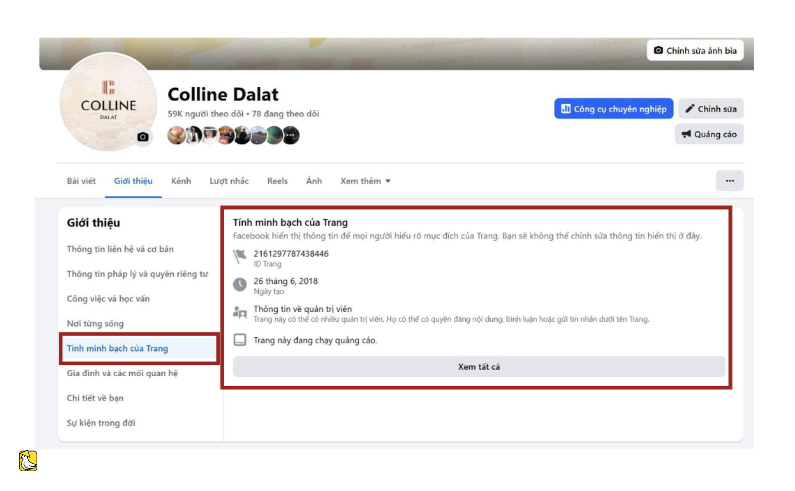Click the clock icon beside creation date
The image size is (795, 491).
click(240, 285)
